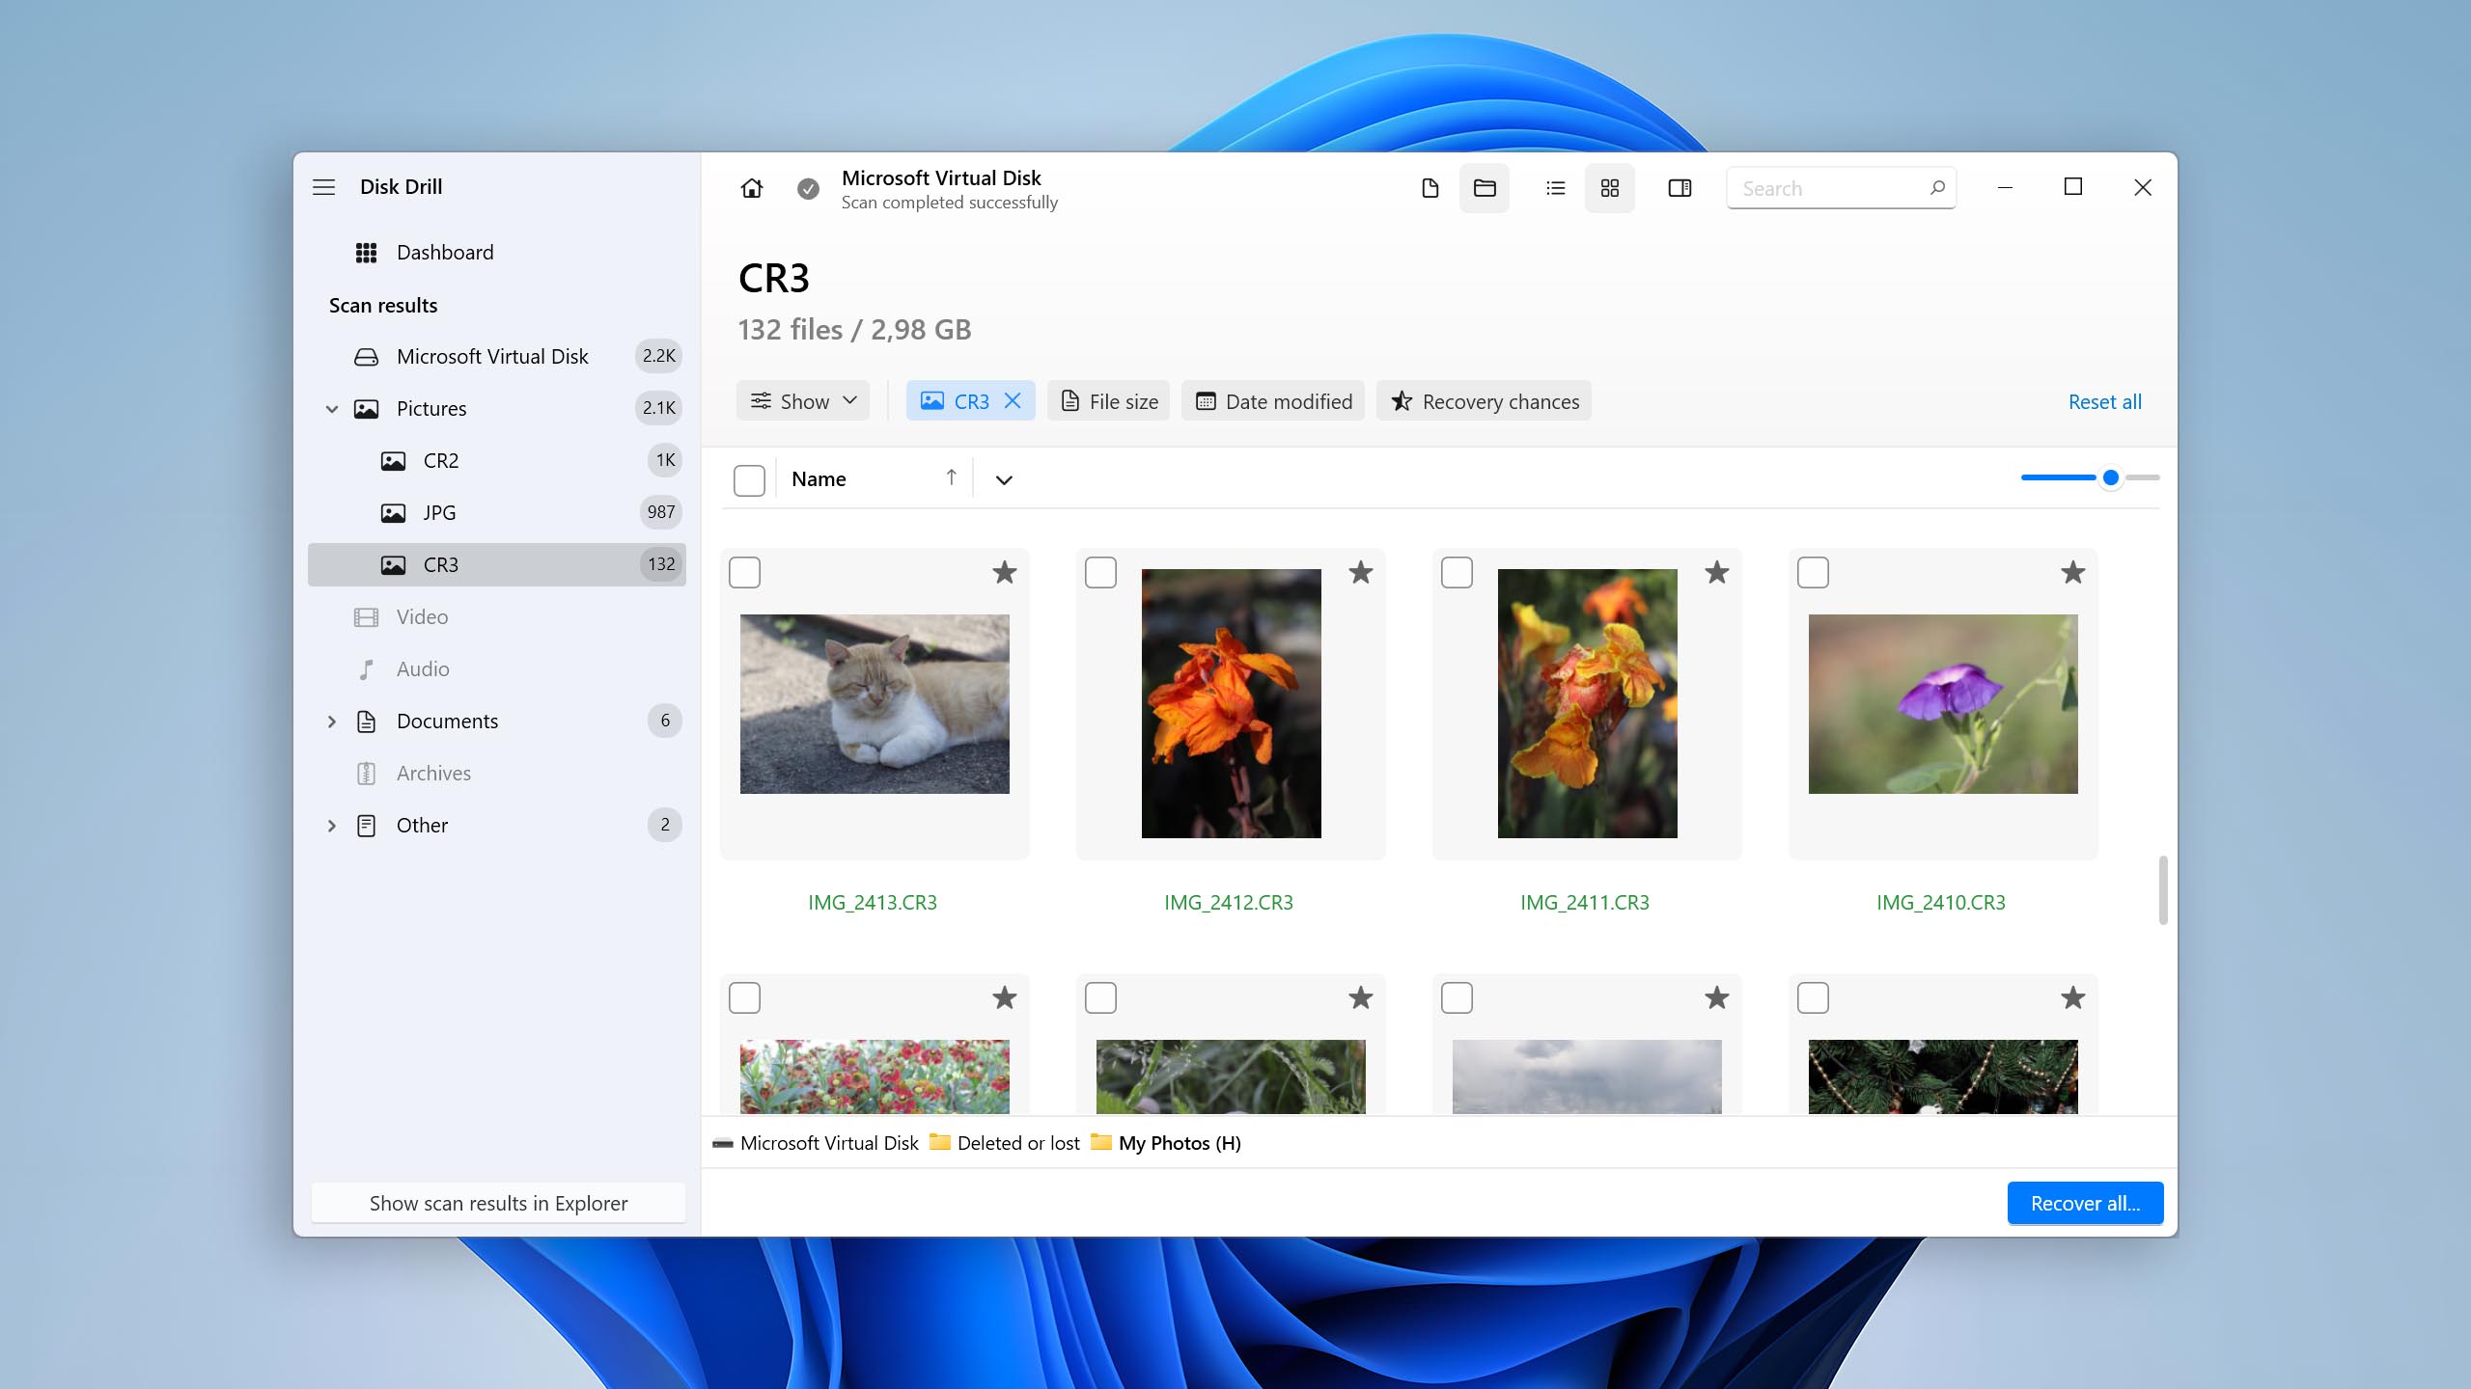Star the red flower field photo

pos(1005,997)
